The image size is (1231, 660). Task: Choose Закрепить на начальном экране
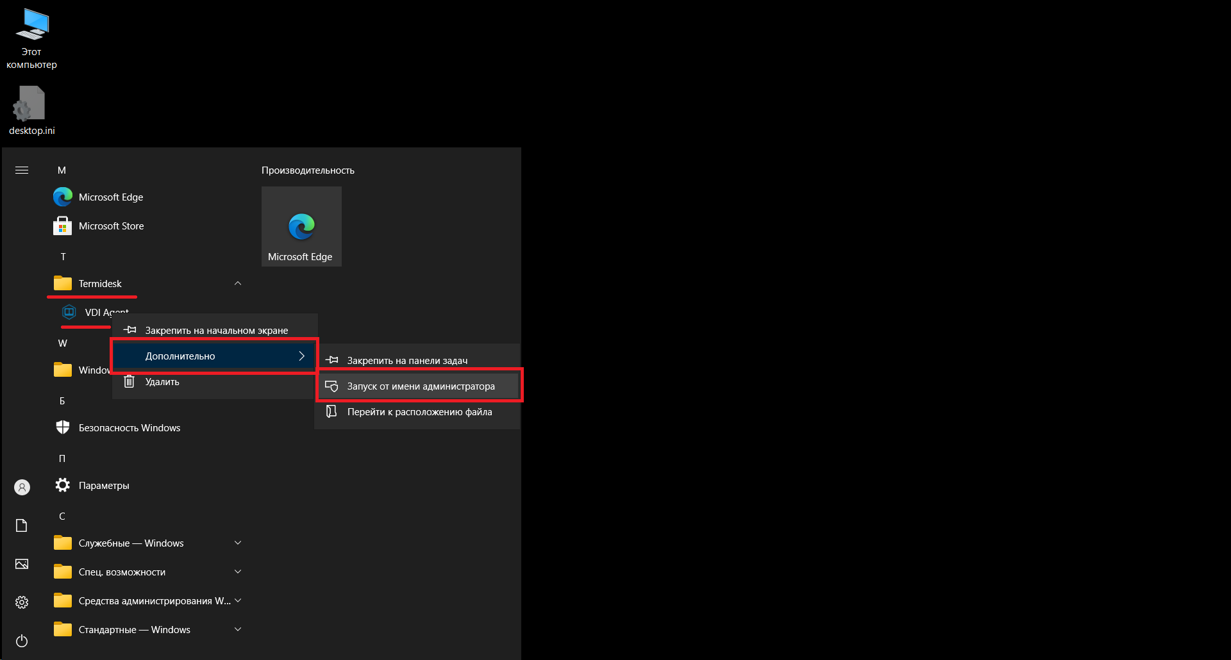tap(215, 330)
